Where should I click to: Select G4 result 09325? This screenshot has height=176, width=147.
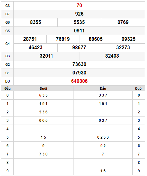[x=129, y=39]
